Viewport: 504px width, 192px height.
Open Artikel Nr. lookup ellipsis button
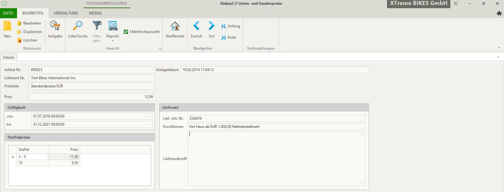click(152, 70)
